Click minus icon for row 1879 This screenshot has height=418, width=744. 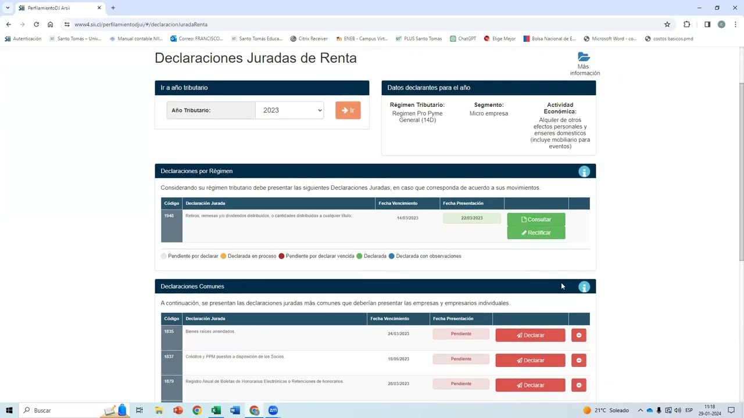coord(579,385)
